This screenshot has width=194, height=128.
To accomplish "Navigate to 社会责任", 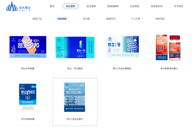I will click(x=135, y=6).
